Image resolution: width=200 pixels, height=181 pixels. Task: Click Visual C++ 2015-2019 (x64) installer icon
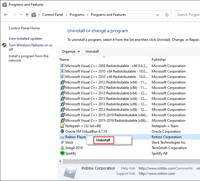pos(62,115)
